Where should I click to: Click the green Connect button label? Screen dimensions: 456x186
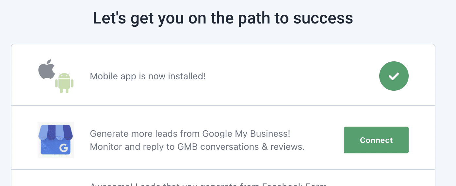[x=376, y=140]
